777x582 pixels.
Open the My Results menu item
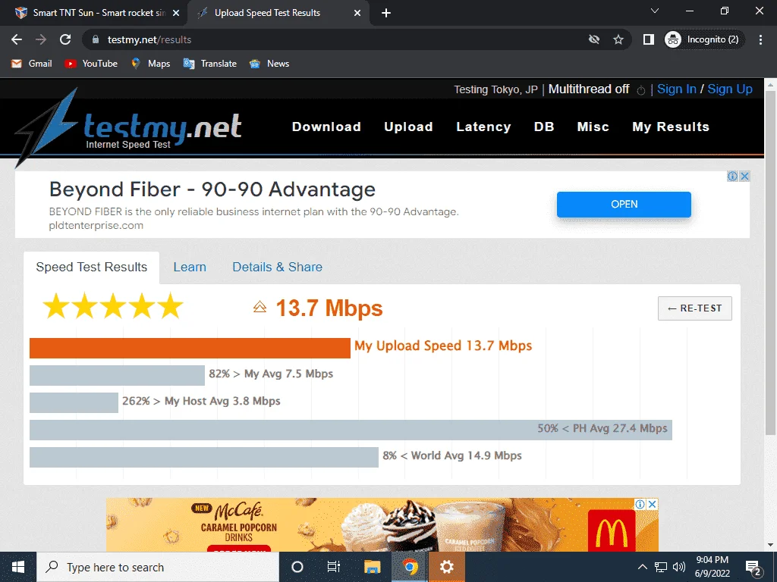coord(671,127)
